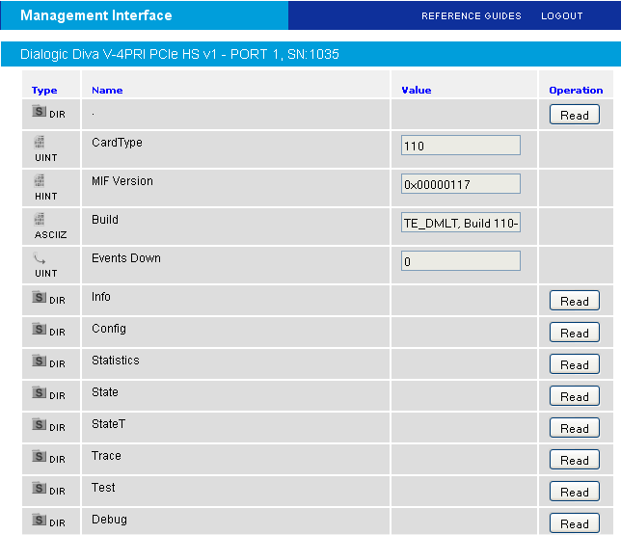Screen dimensions: 621x535
Task: Read the State directory
Action: [x=574, y=396]
